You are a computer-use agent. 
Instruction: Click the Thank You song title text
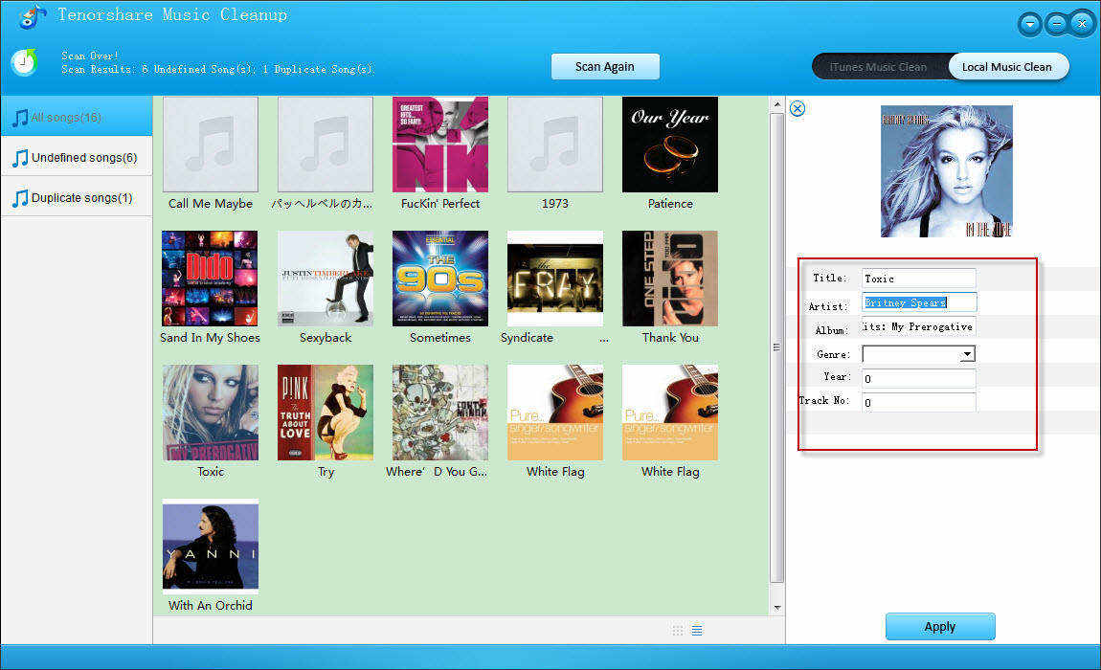[x=670, y=338]
